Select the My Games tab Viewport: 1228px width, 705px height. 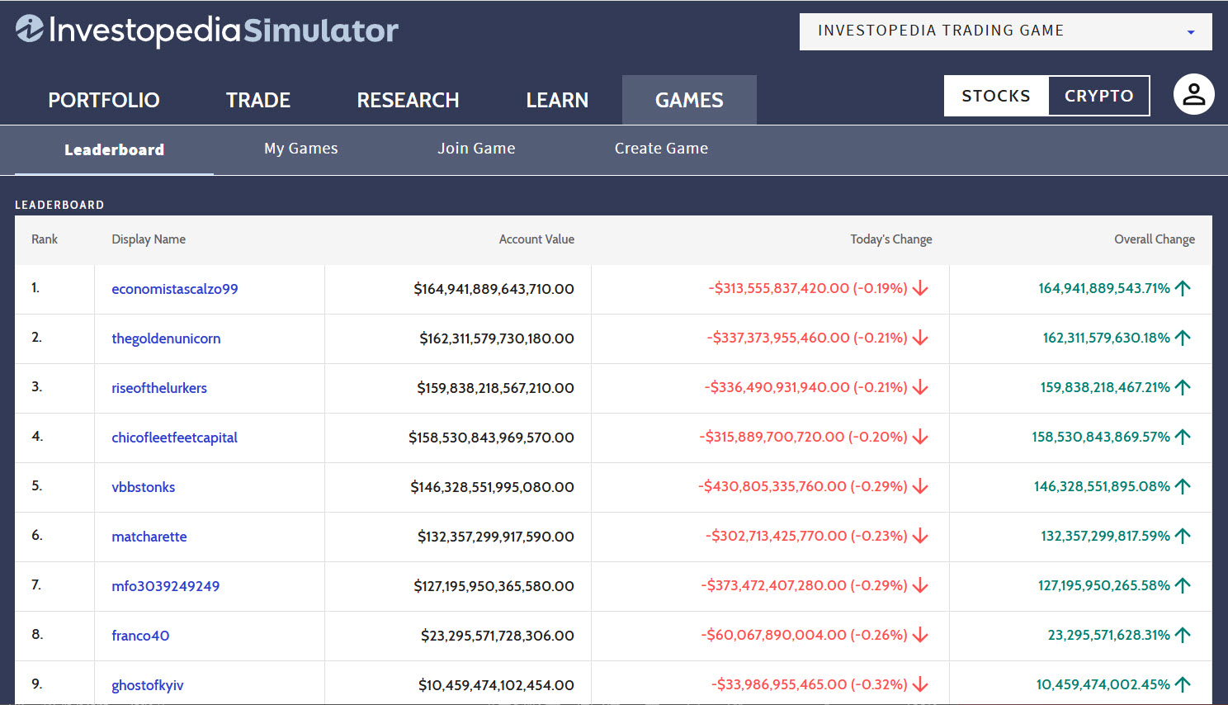pyautogui.click(x=300, y=149)
